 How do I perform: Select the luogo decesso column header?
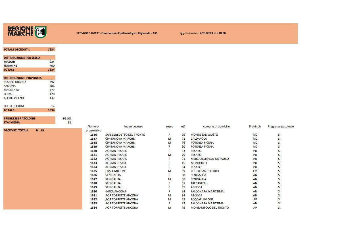click(134, 126)
